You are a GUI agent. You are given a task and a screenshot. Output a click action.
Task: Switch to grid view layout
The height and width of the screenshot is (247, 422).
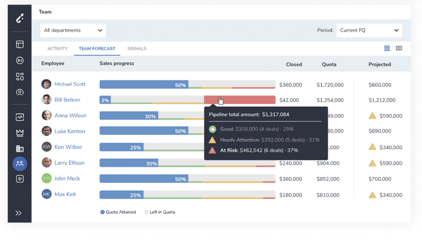pos(399,48)
